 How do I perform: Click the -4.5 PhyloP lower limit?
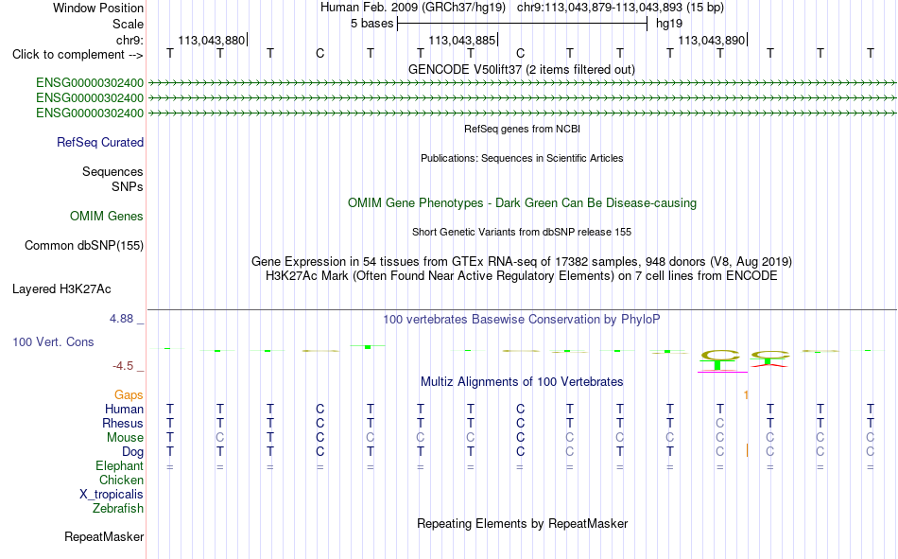point(123,366)
